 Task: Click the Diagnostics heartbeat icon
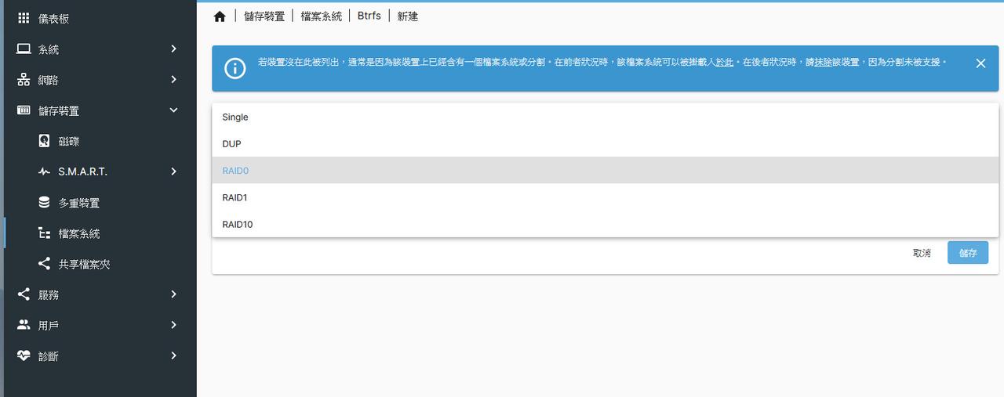tap(24, 355)
